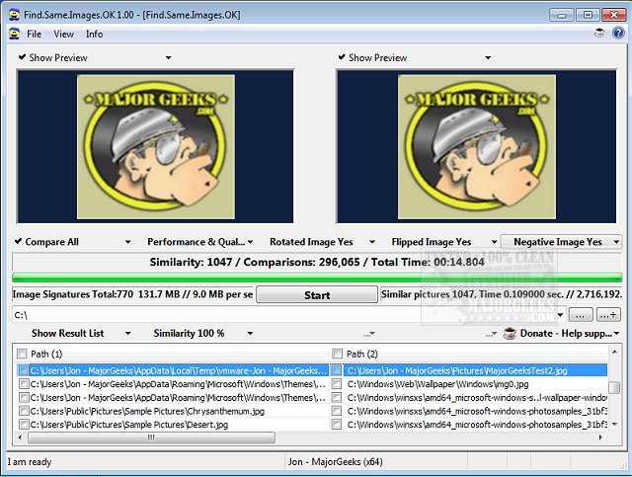This screenshot has height=477, width=632.
Task: Click horizontal scrollbar left arrow
Action: 20,437
